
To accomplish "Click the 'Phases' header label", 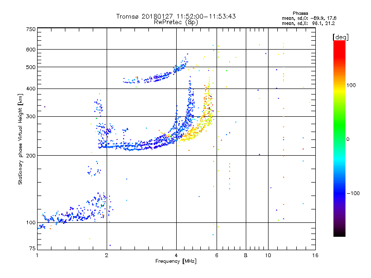I will point(300,13).
